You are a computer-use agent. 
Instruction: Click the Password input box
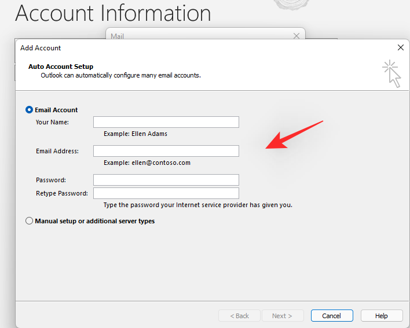pos(166,180)
